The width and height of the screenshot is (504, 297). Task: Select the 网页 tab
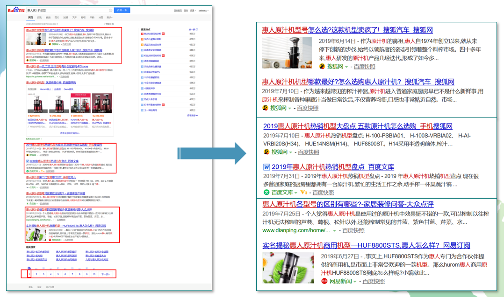(x=30, y=18)
